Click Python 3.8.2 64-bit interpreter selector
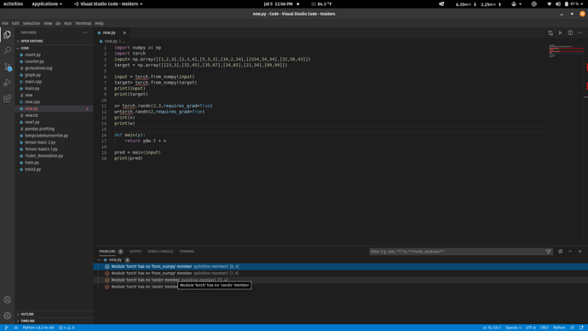This screenshot has width=588, height=331. click(x=38, y=328)
